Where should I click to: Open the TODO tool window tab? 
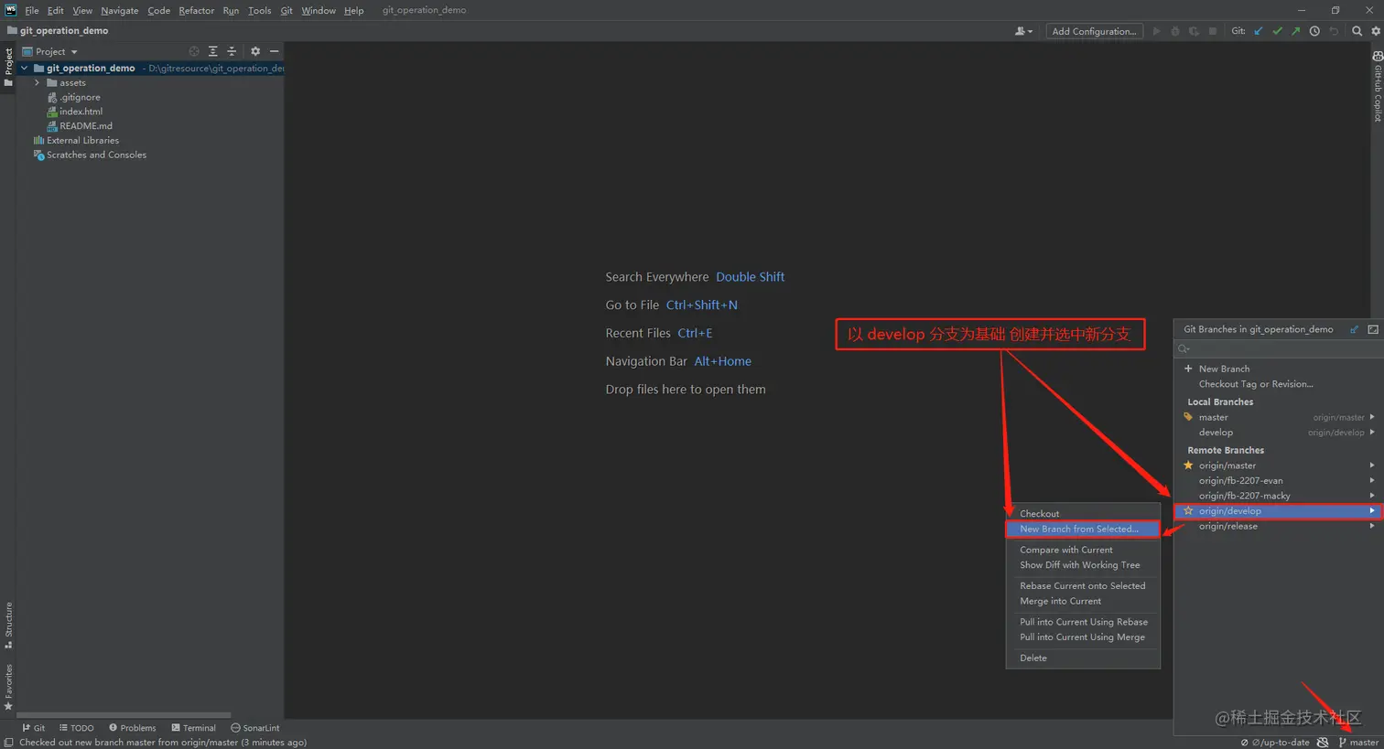pos(77,728)
